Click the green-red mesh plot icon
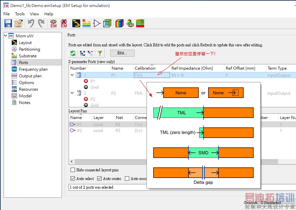The image size is (296, 210). (140, 23)
